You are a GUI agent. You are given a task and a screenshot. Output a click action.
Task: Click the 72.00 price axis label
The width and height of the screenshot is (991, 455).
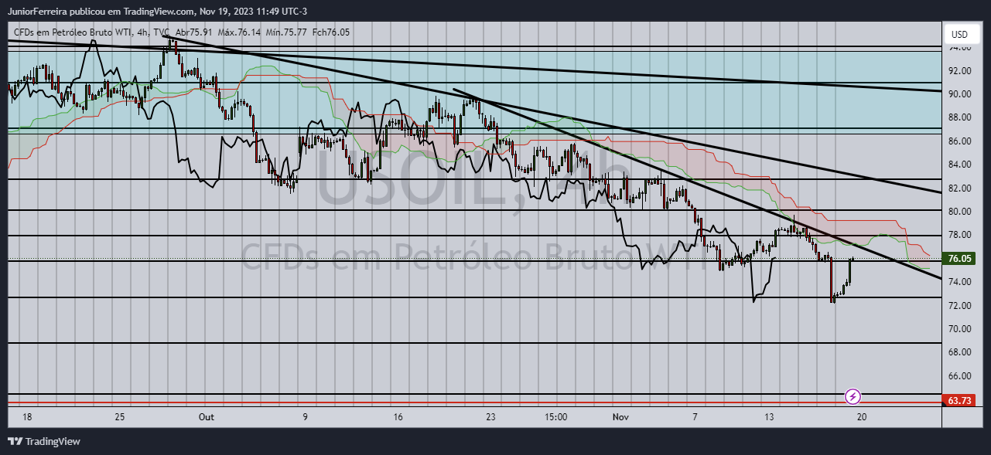pos(959,306)
